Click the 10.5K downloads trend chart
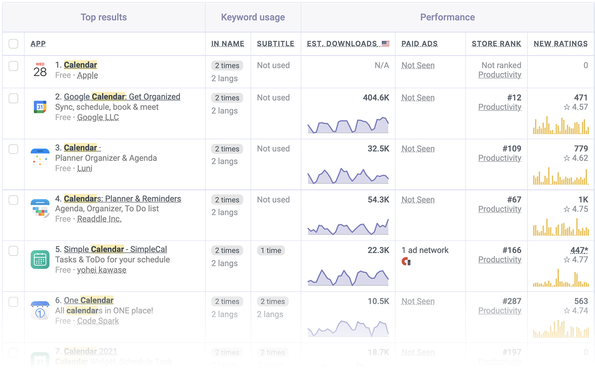The width and height of the screenshot is (595, 381). (348, 328)
